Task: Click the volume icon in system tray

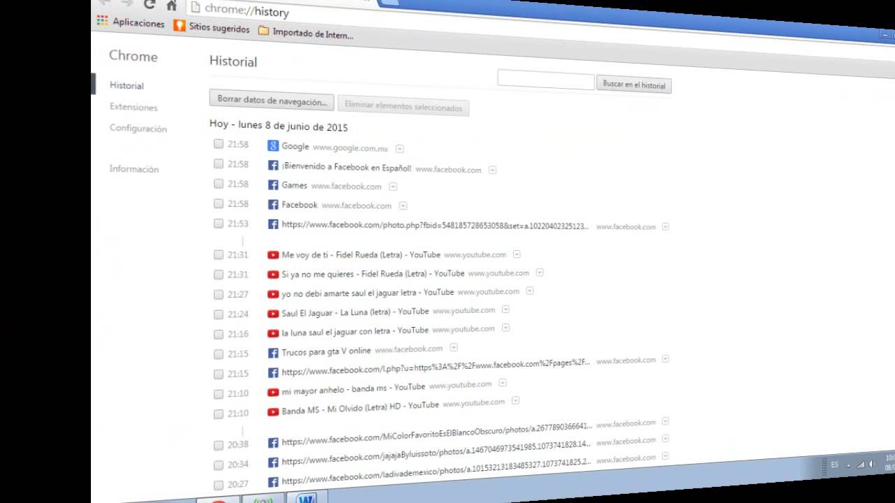Action: tap(872, 465)
